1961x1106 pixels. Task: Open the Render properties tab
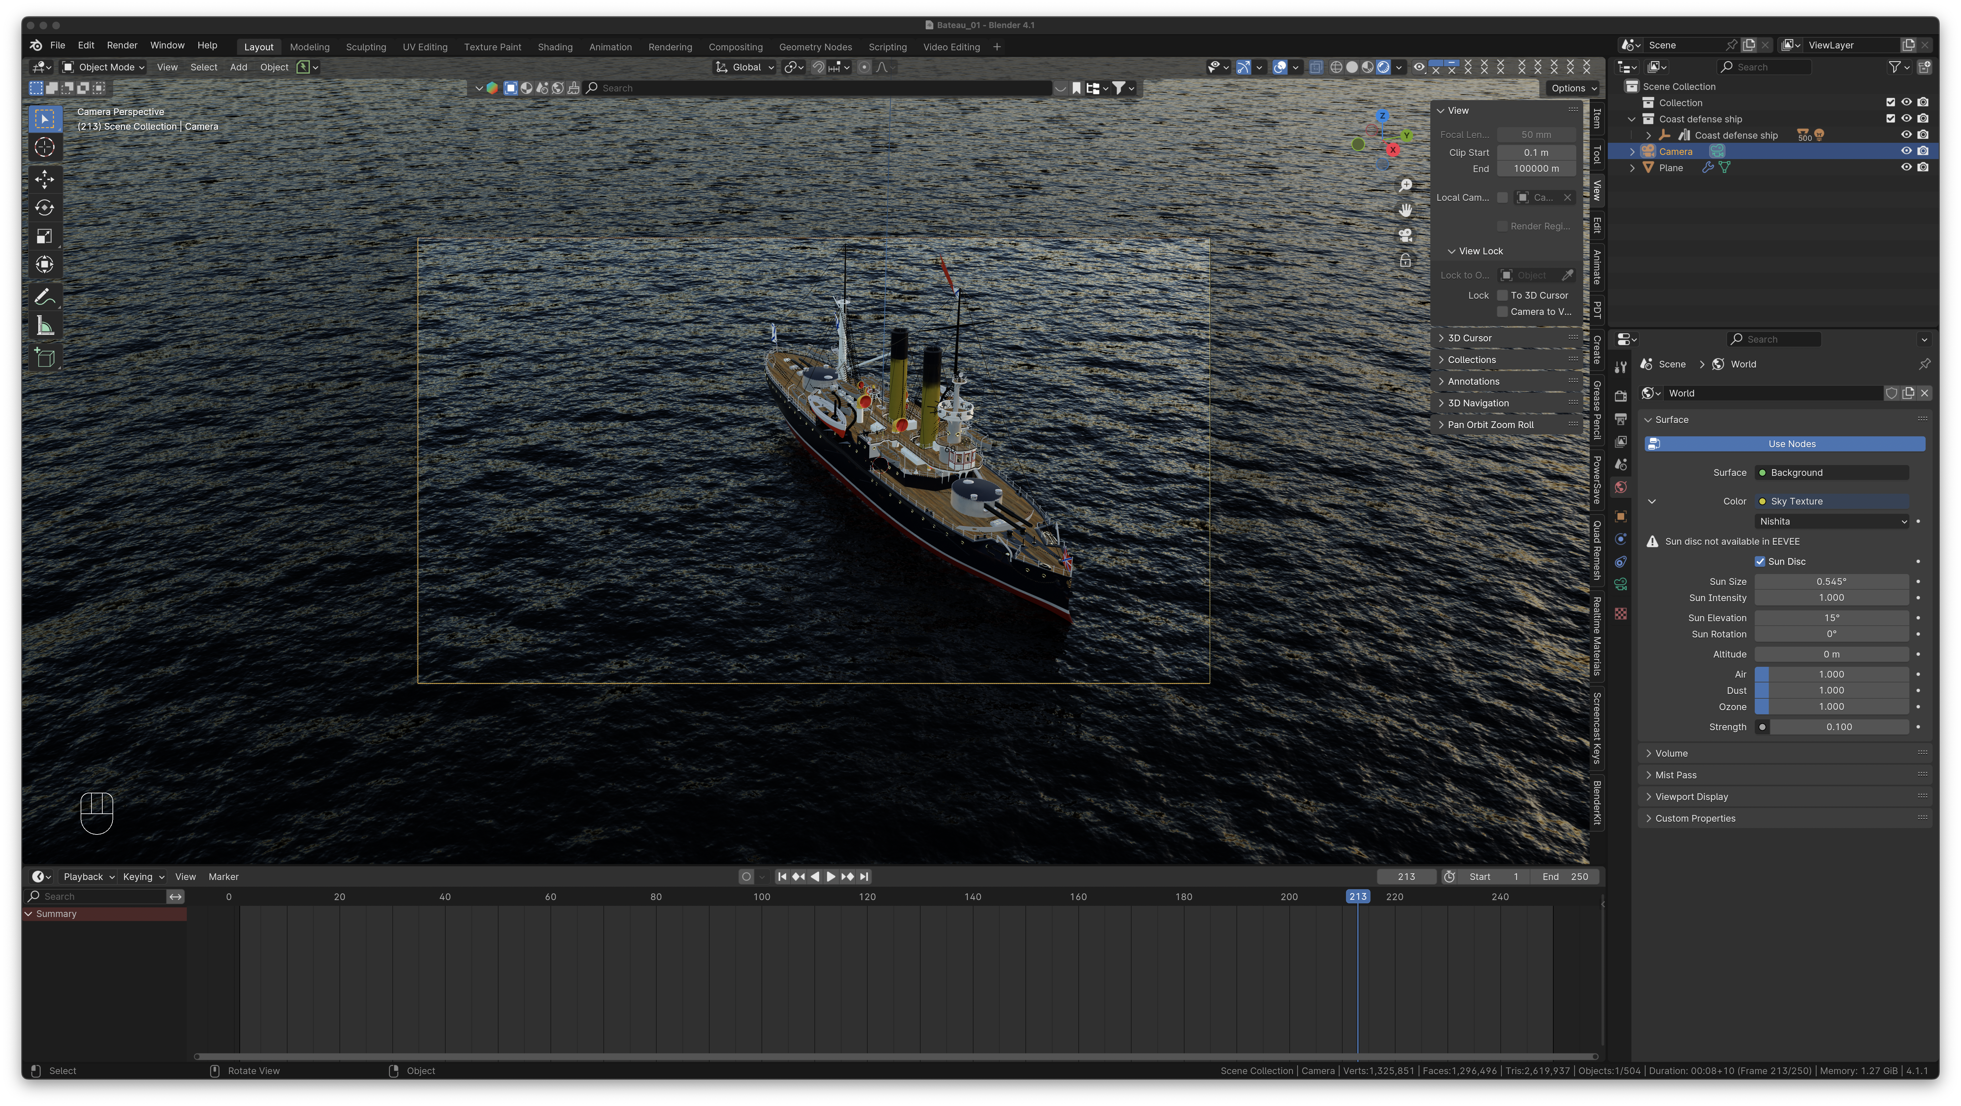point(1621,397)
